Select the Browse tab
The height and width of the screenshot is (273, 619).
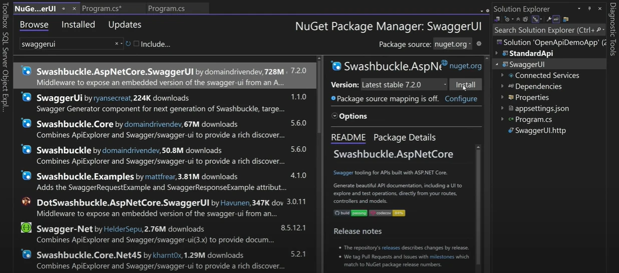[34, 24]
